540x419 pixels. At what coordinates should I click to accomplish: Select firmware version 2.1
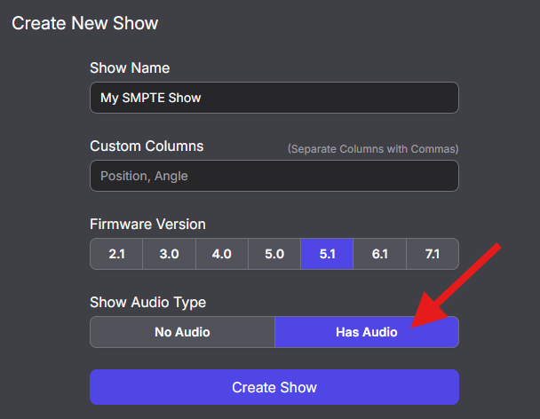click(x=116, y=254)
